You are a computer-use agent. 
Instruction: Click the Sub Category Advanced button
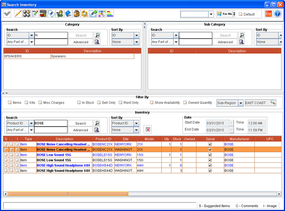click(225, 42)
